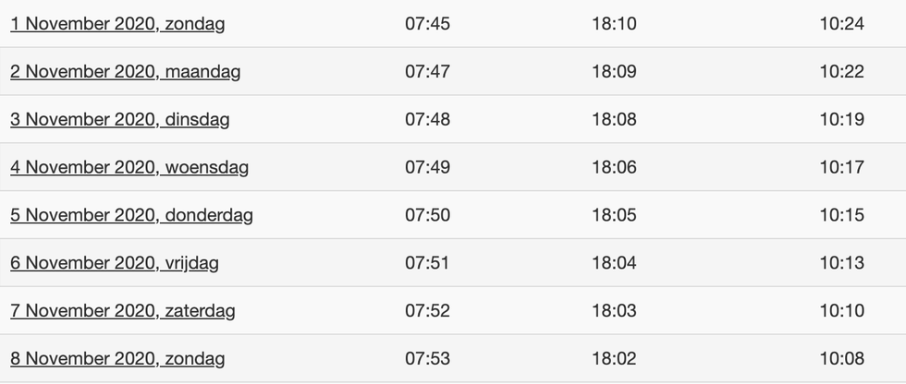Click the 07:53 time in last row
This screenshot has width=906, height=384.
(x=427, y=359)
